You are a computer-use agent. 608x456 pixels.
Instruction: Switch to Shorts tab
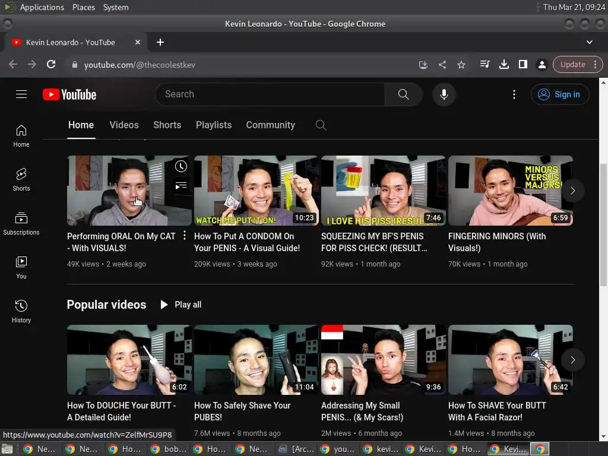point(167,125)
